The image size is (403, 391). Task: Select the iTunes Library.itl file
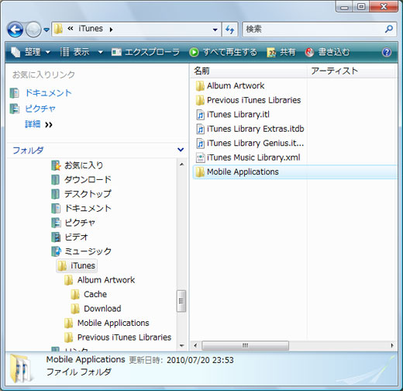coord(232,114)
